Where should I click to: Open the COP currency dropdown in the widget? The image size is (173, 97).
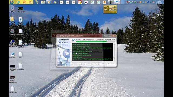106,10
